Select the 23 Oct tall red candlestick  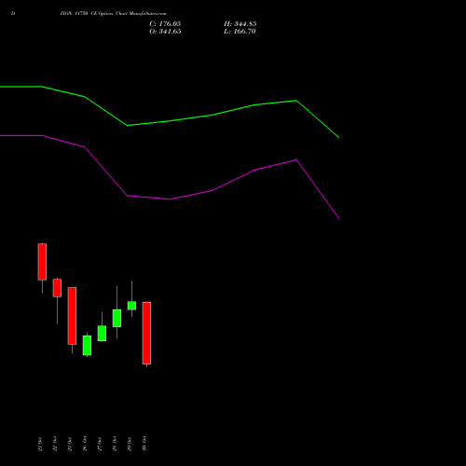coord(72,316)
